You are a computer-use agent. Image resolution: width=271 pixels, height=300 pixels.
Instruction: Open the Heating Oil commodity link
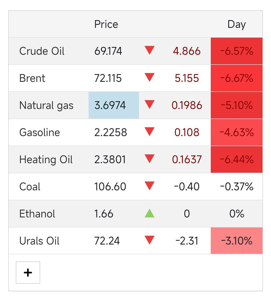[x=46, y=160]
